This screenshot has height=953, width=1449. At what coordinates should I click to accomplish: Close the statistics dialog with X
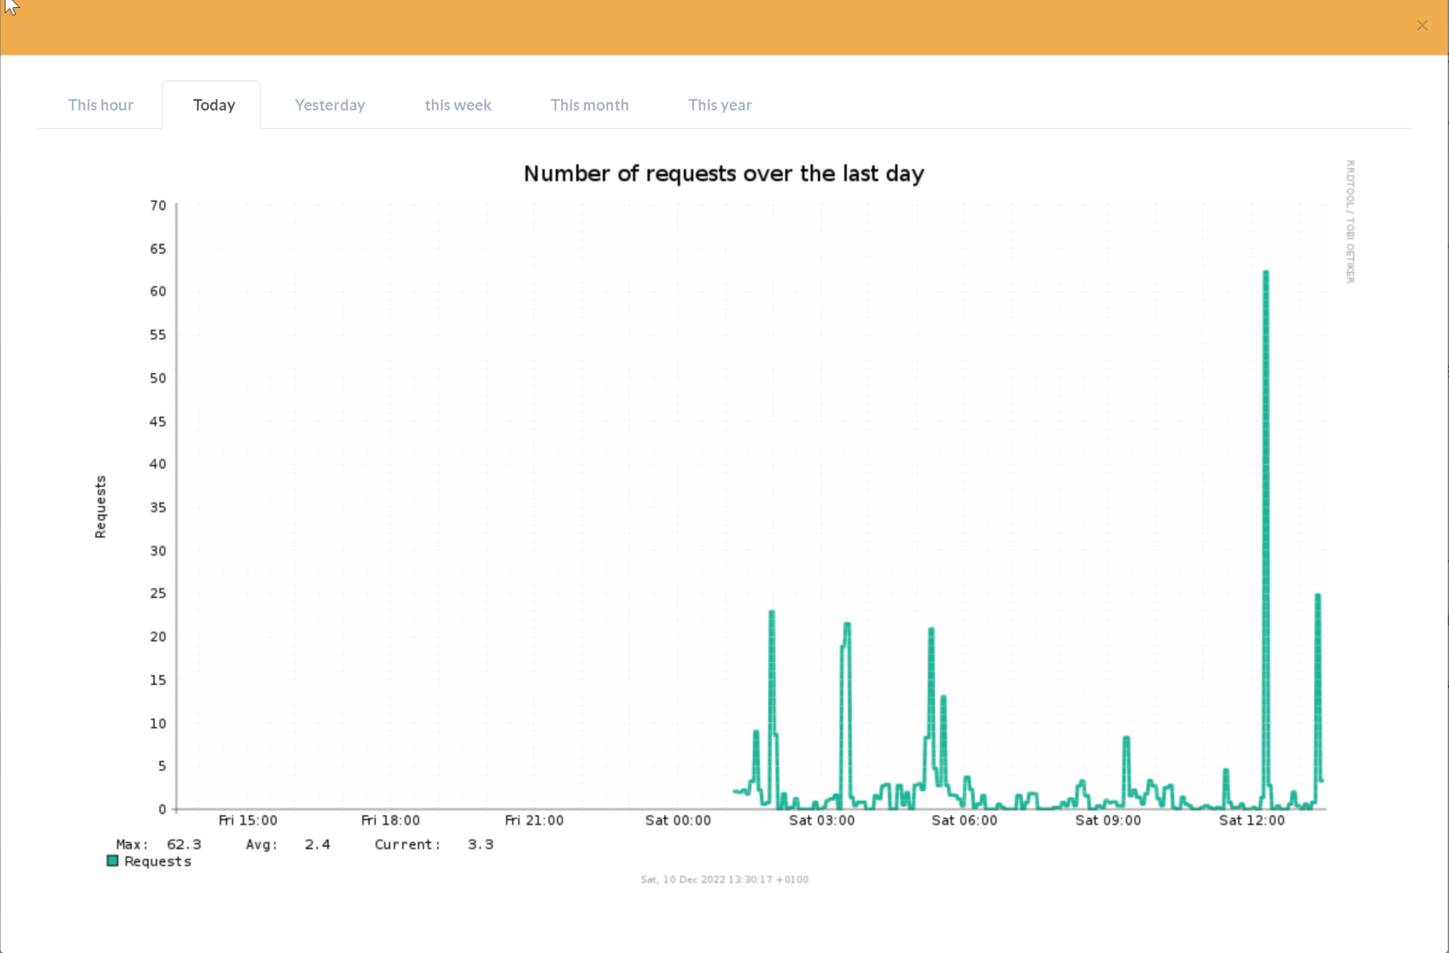tap(1422, 25)
